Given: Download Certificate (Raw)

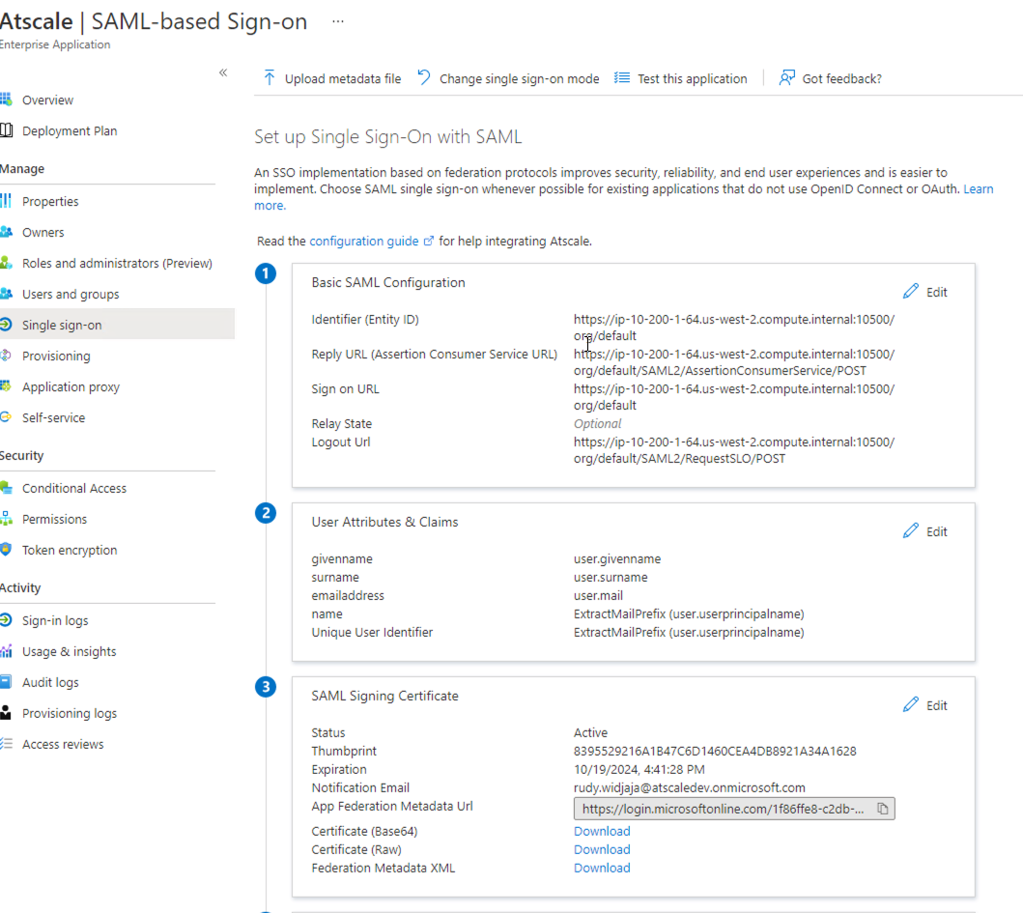Looking at the screenshot, I should pos(602,849).
